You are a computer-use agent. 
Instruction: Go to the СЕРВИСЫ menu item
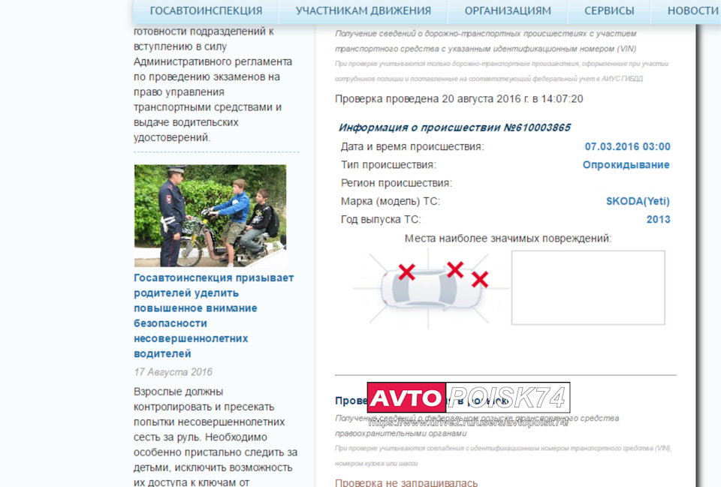pos(609,11)
